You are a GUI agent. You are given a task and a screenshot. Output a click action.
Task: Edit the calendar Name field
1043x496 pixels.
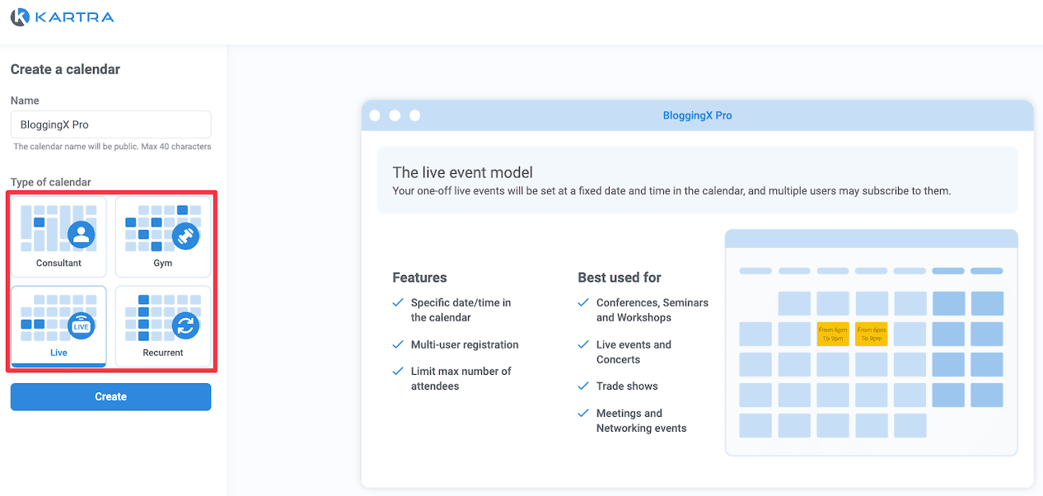tap(110, 124)
